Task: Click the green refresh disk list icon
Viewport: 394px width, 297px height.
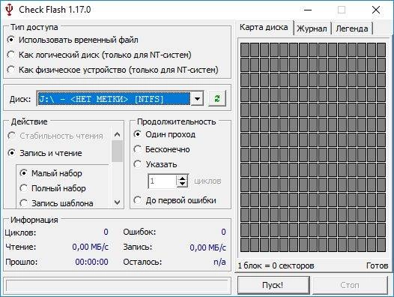Action: pos(217,98)
